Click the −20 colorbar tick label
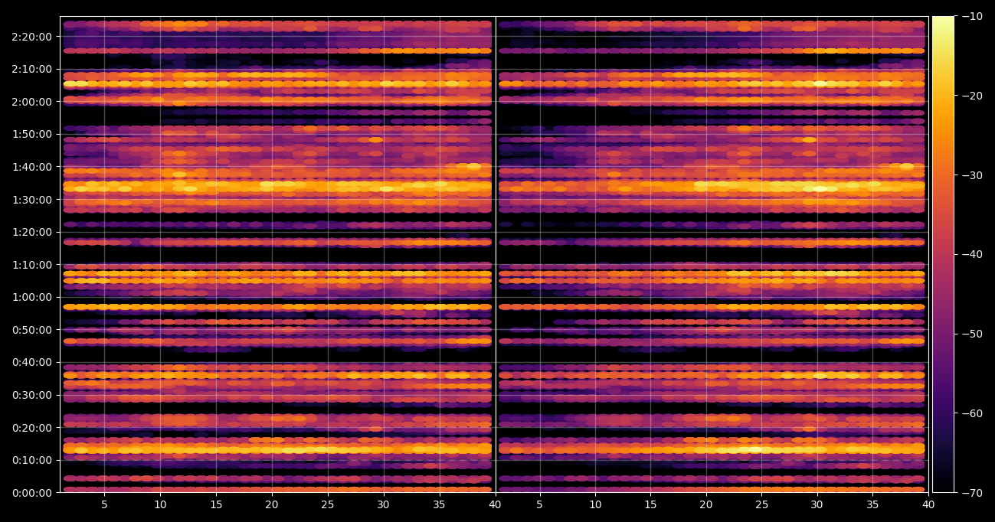The image size is (995, 522). (x=972, y=96)
